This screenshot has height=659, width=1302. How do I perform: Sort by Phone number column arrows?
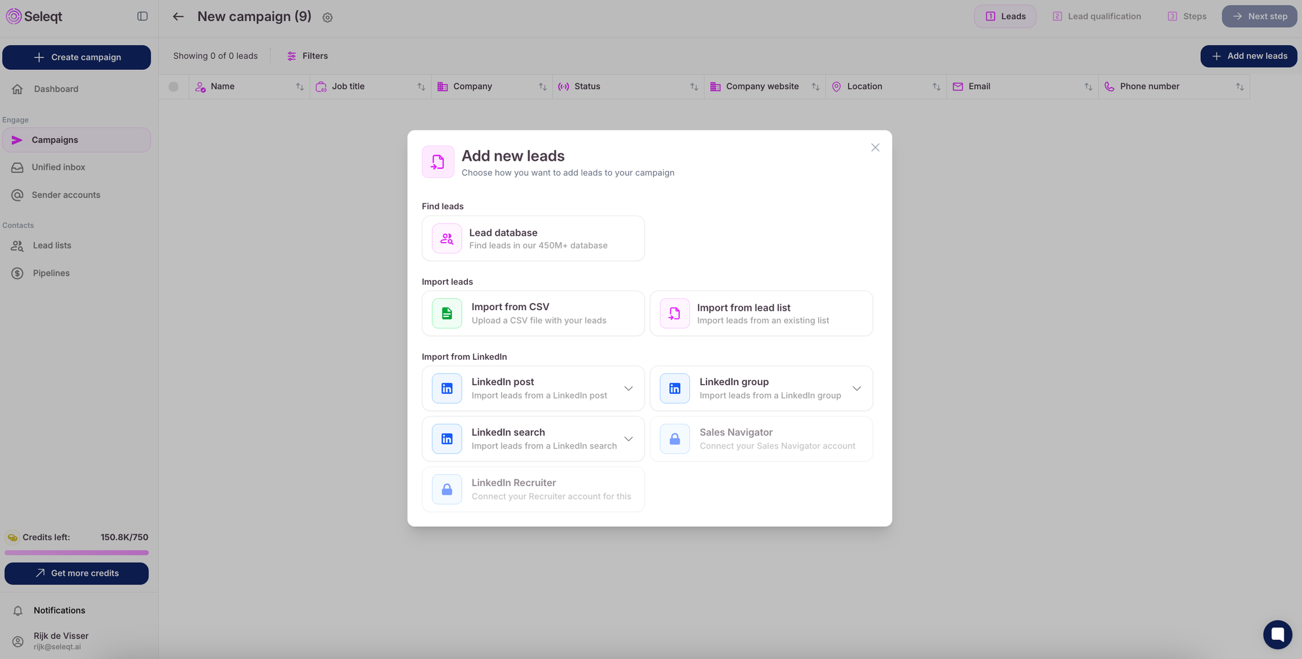pyautogui.click(x=1239, y=86)
